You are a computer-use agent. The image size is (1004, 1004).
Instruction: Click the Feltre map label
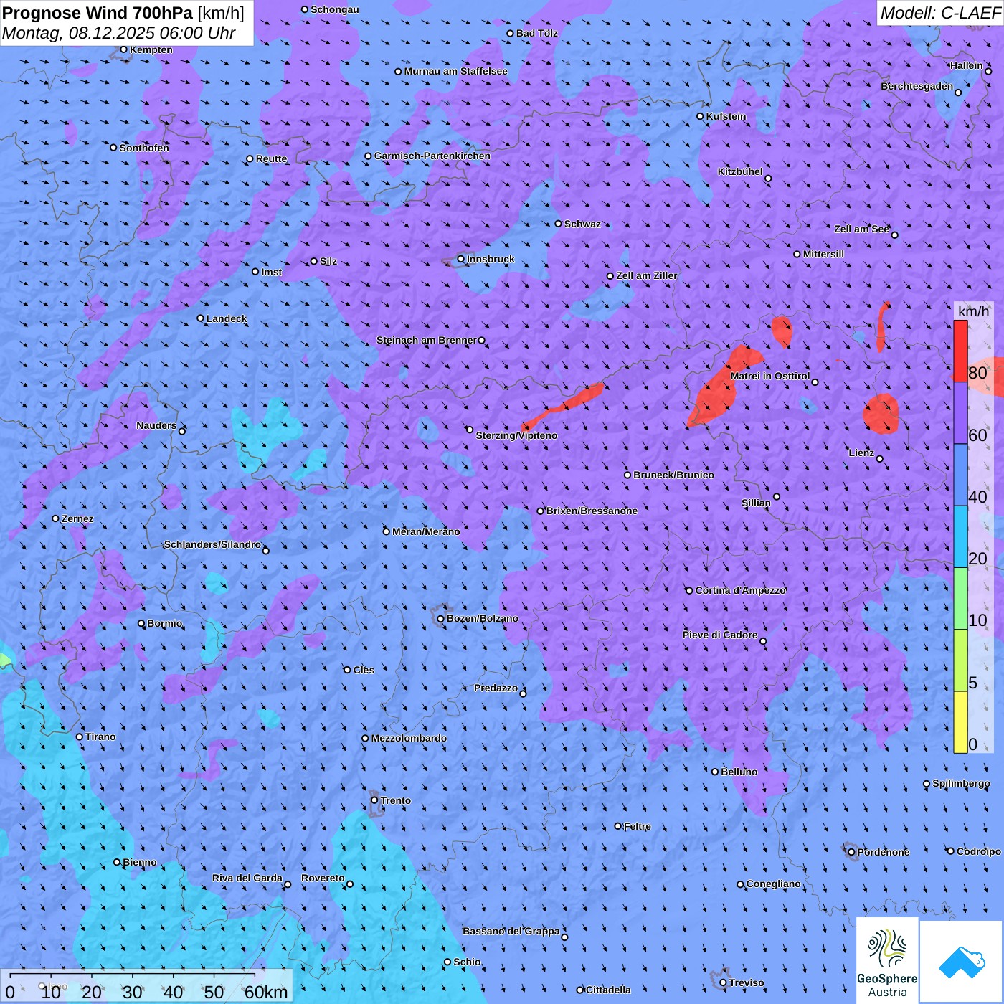[638, 826]
